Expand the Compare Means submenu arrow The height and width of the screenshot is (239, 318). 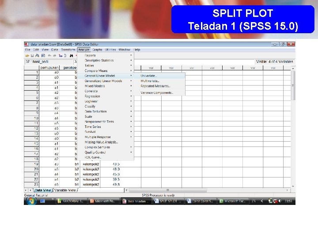point(131,70)
